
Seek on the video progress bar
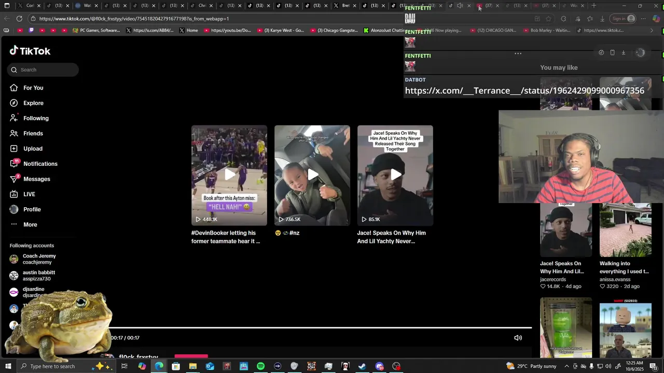pos(322,327)
